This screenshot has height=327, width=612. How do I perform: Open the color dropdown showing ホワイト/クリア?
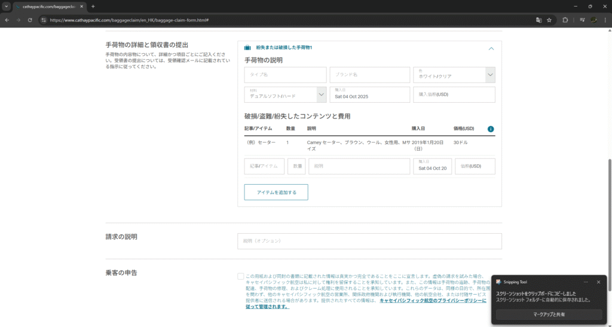click(x=454, y=75)
